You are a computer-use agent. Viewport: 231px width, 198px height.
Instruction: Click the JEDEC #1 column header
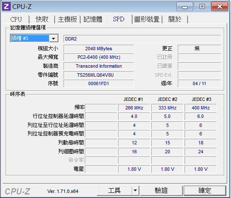(x=133, y=99)
